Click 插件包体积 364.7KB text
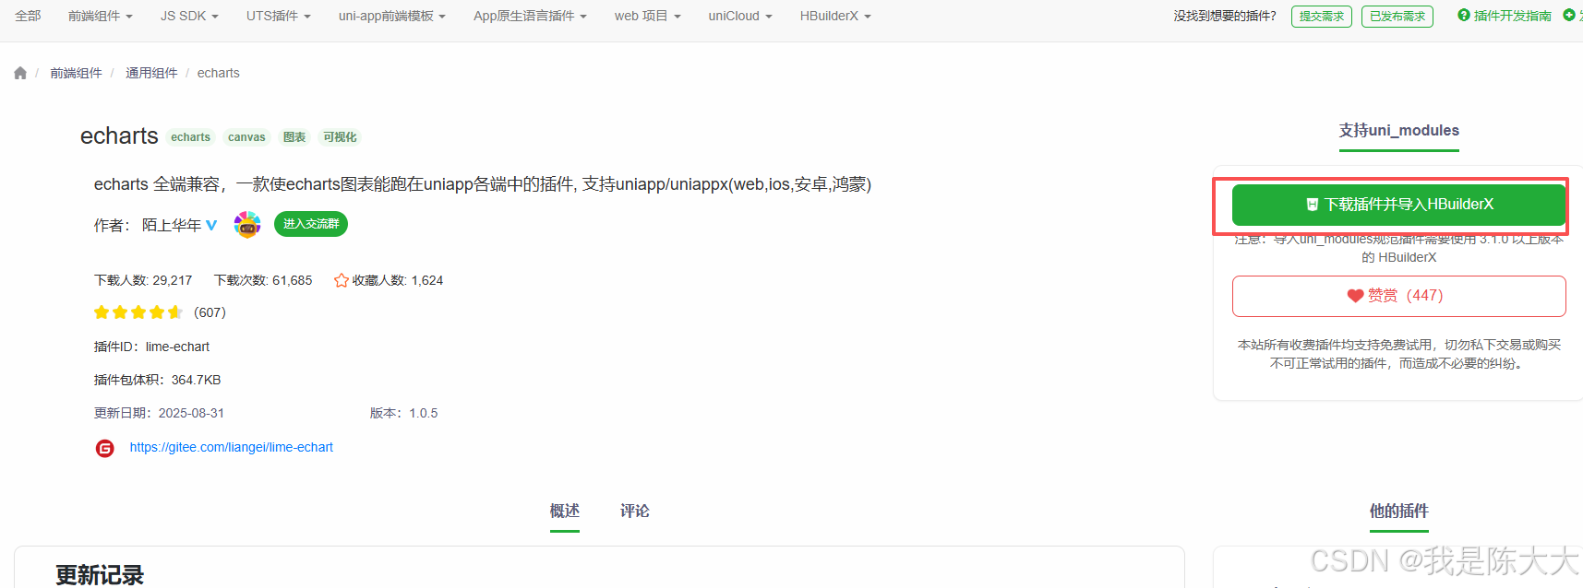The image size is (1583, 588). coord(158,380)
